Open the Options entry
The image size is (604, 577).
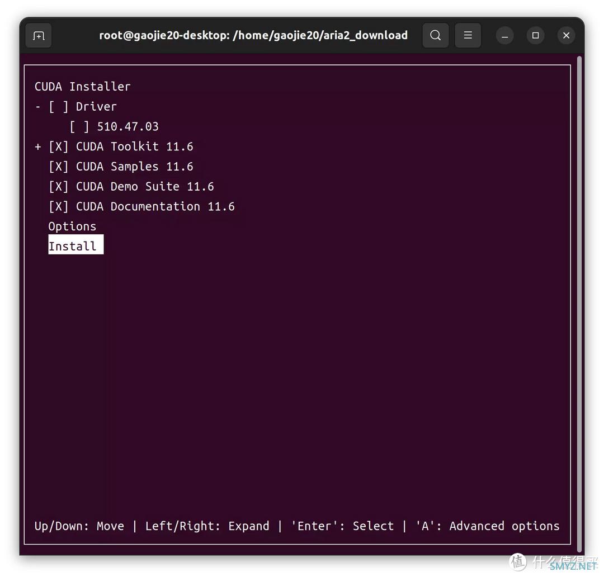[x=72, y=226]
